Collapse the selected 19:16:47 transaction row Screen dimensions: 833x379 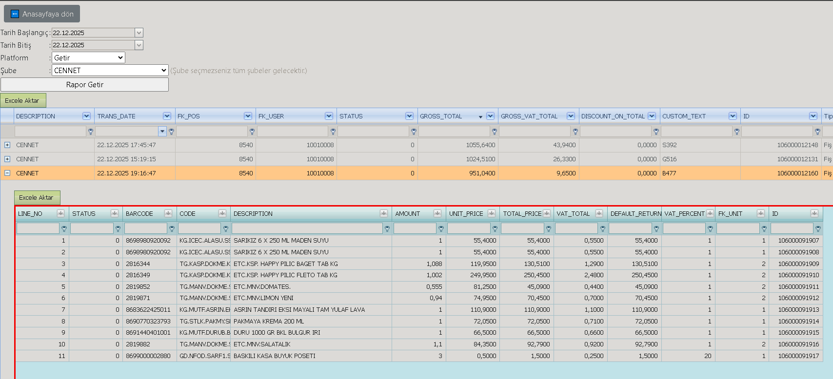(x=7, y=173)
